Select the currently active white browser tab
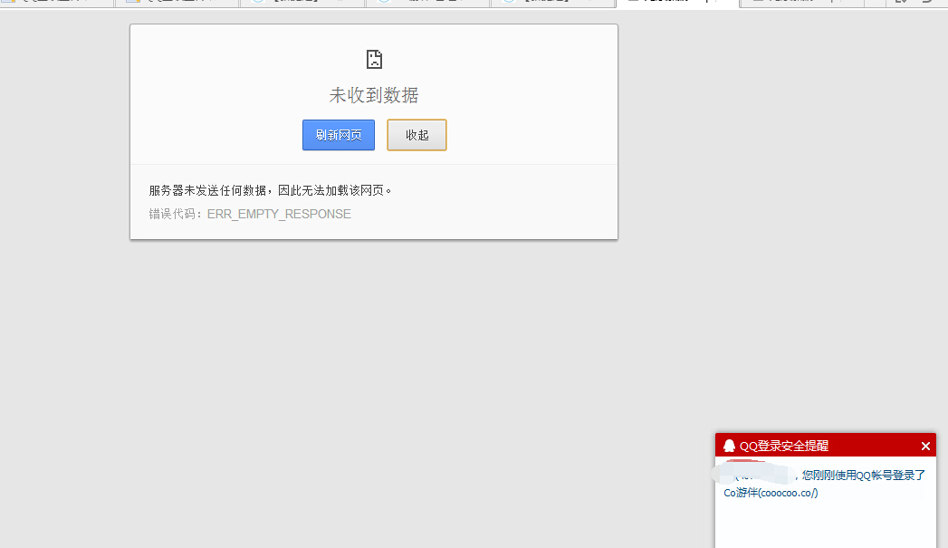The height and width of the screenshot is (548, 948). click(x=677, y=3)
